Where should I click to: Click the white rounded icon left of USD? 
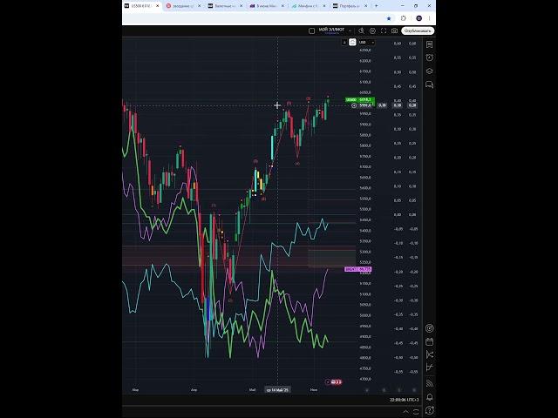point(352,43)
